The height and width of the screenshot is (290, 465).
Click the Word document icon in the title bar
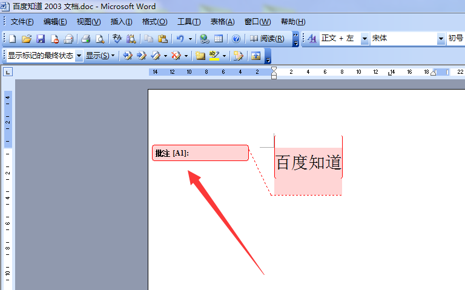tap(5, 6)
